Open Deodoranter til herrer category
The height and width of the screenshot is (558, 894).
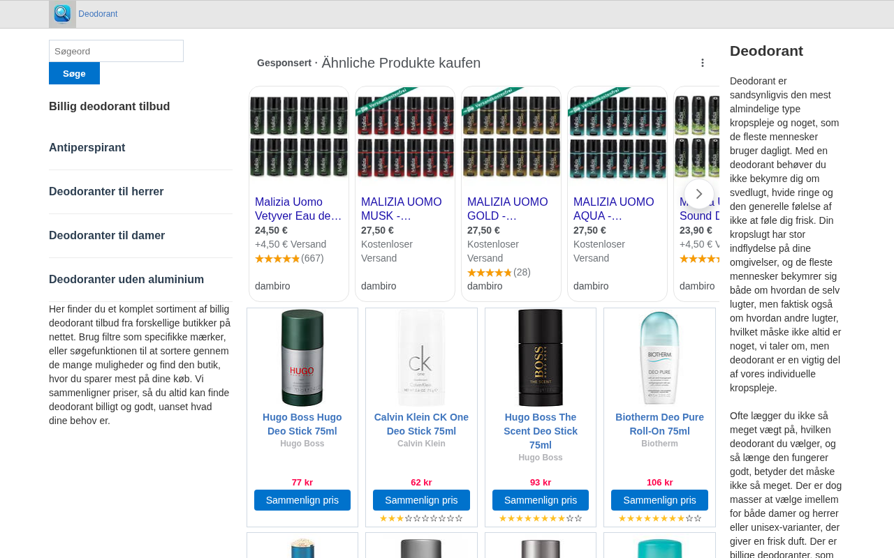(x=106, y=192)
